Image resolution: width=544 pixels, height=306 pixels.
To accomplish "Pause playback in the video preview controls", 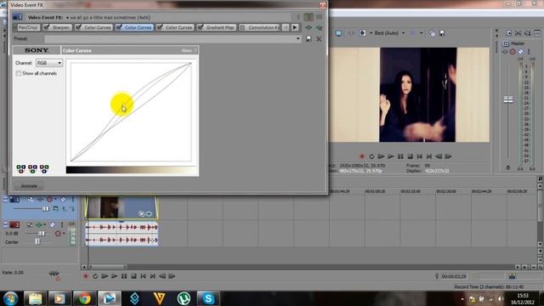I will (x=400, y=156).
